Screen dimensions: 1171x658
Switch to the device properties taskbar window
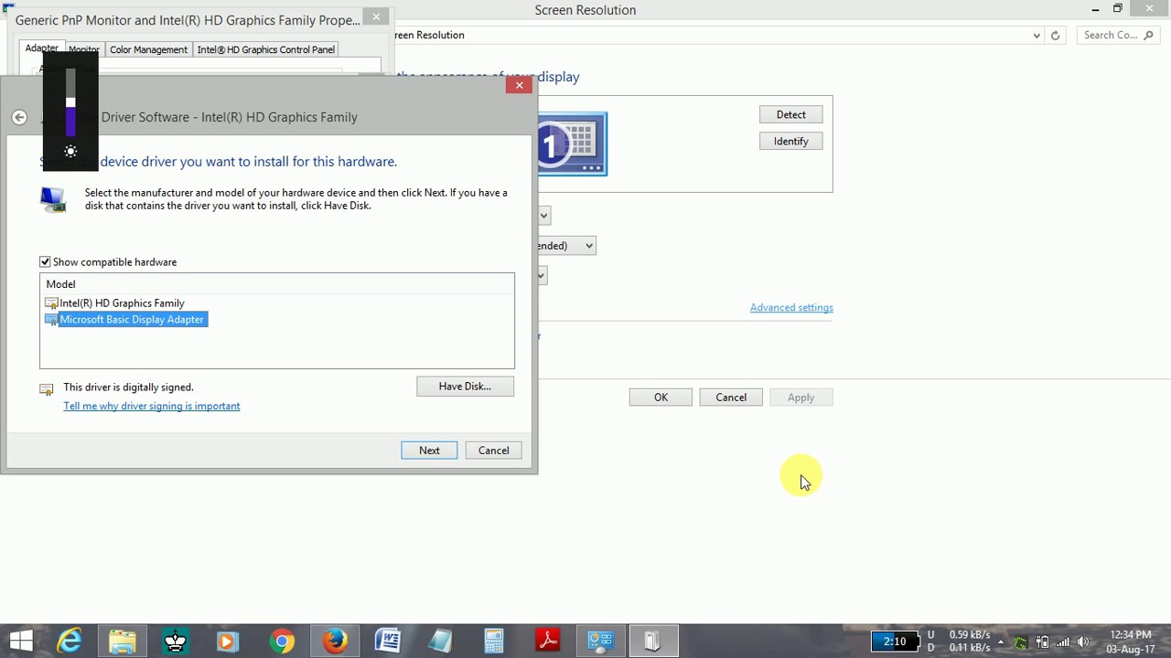point(652,642)
